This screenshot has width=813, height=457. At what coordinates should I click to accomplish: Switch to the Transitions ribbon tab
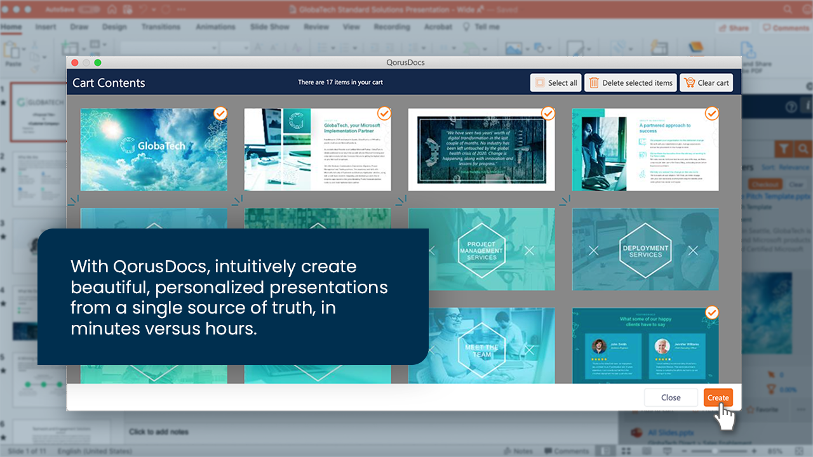click(161, 27)
